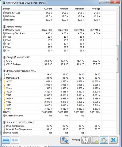This screenshot has height=147, width=122.
Task: Select the Trc row label
Action: 8,51
